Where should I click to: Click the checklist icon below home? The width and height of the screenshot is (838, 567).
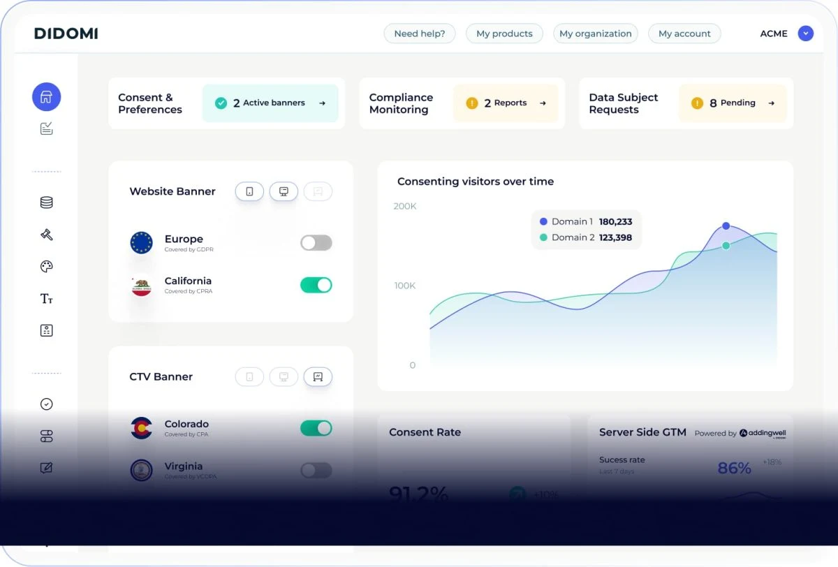(x=46, y=128)
